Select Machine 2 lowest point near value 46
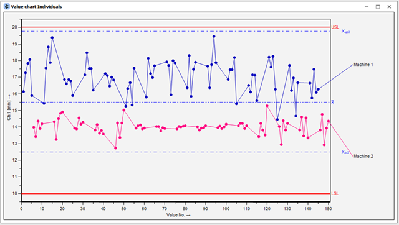399x225 pixels. (115, 148)
